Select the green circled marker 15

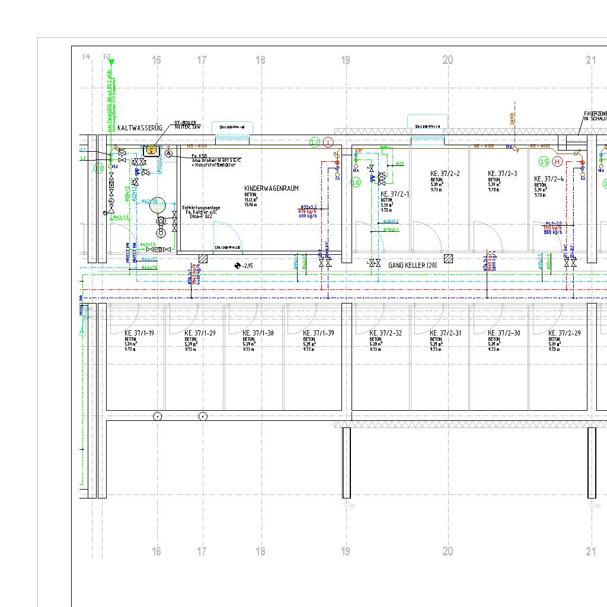point(544,161)
